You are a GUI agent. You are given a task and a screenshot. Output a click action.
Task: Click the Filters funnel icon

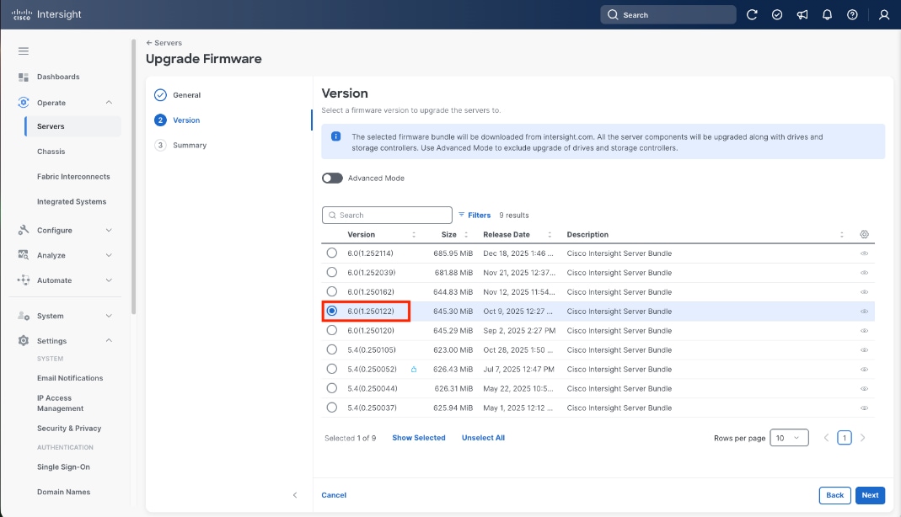tap(461, 215)
